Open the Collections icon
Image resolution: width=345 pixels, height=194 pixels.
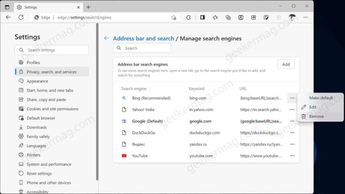[228, 18]
